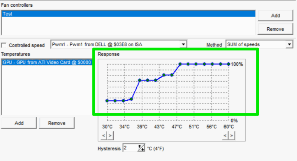This screenshot has width=297, height=161.
Task: Click the response curve point at 30°C
Action: [107, 101]
